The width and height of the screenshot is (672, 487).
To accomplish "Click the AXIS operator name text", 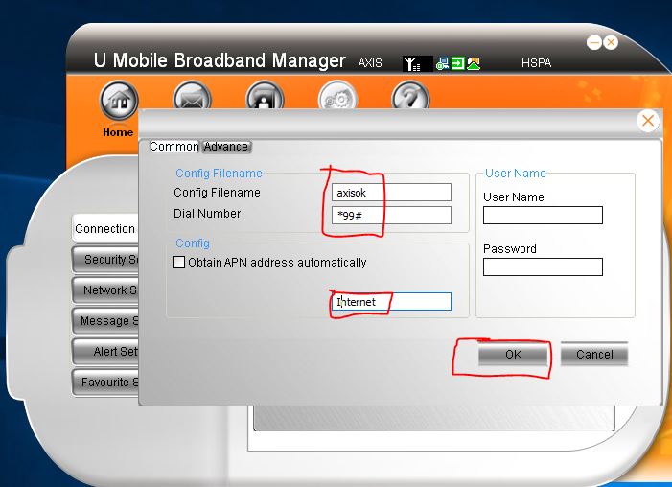I will tap(370, 63).
